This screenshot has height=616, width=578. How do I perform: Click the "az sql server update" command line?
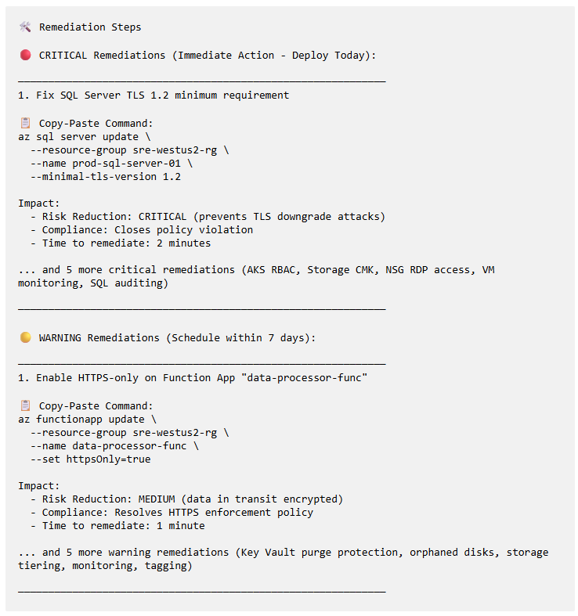[84, 137]
